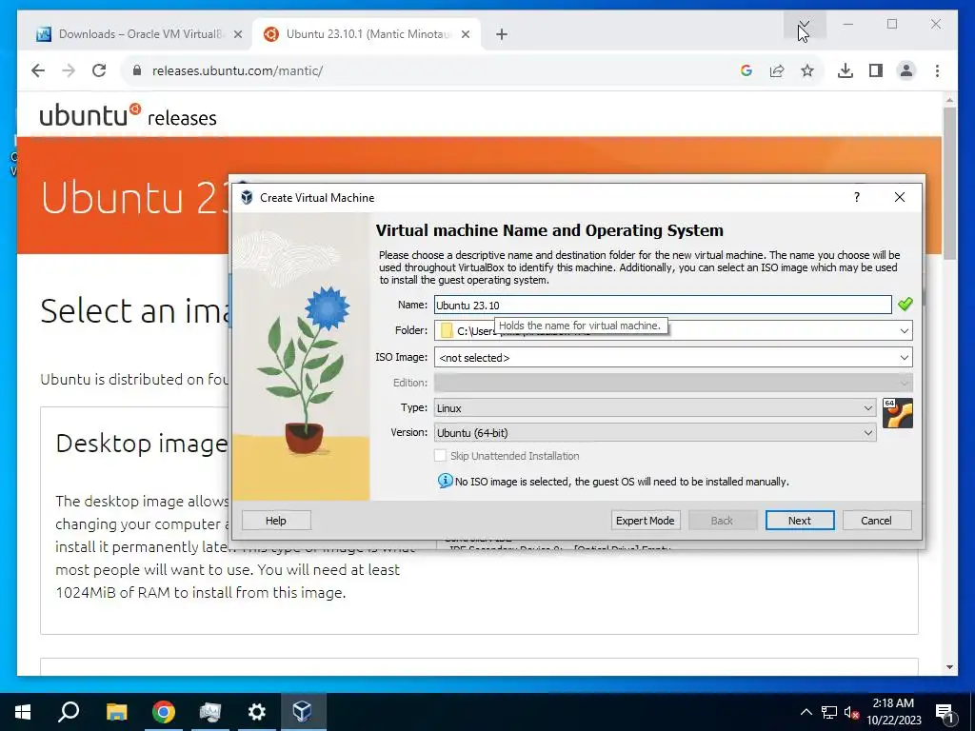Click the VirtualBox cube icon in dialog title
The height and width of the screenshot is (731, 975).
247,197
